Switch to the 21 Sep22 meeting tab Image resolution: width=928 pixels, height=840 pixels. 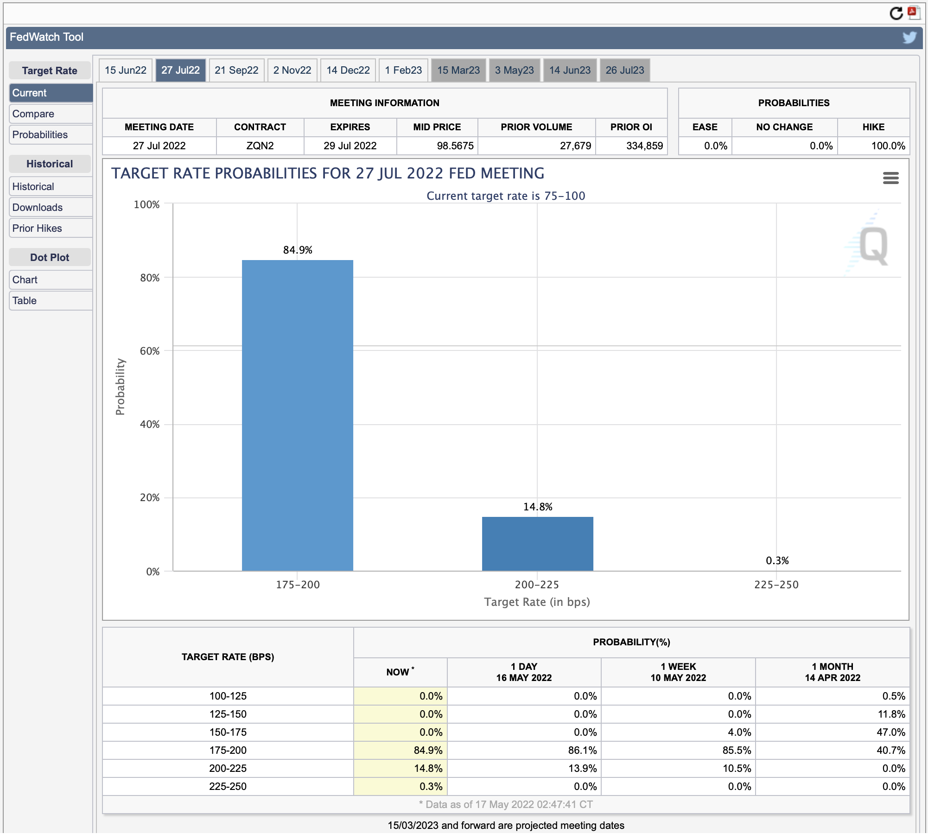(x=236, y=70)
